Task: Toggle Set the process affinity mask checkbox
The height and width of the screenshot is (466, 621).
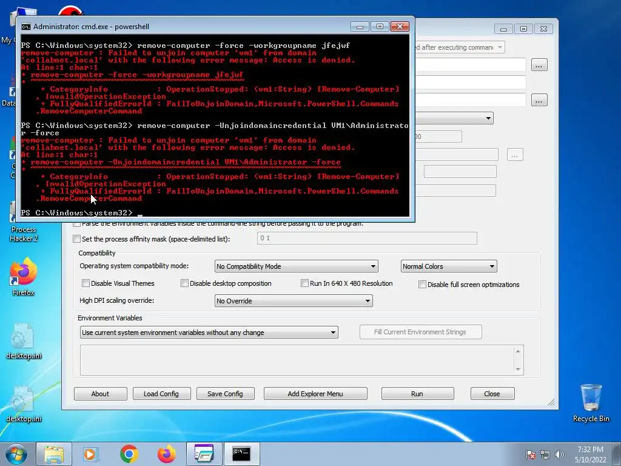Action: [77, 239]
